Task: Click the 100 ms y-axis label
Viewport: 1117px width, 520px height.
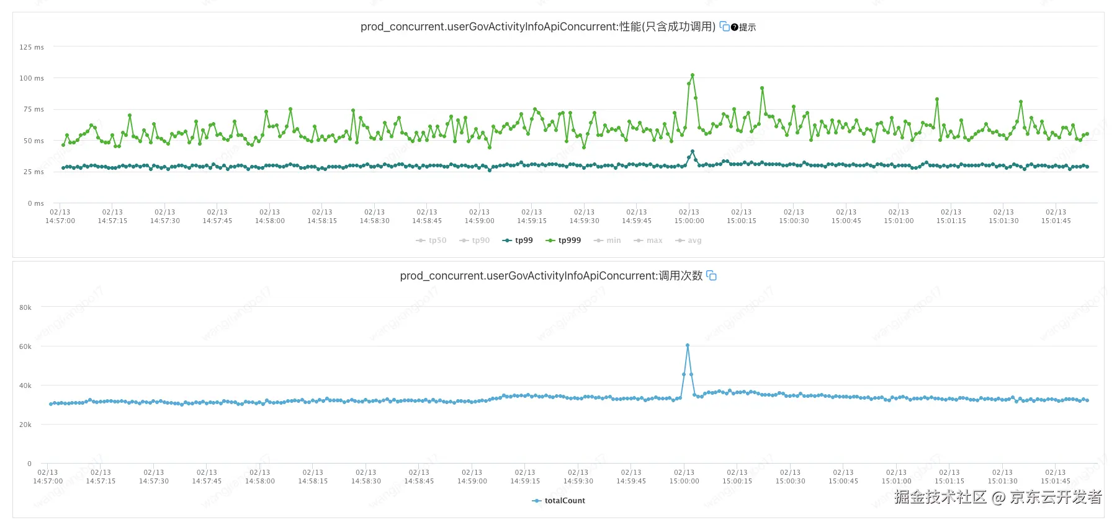Action: point(32,78)
